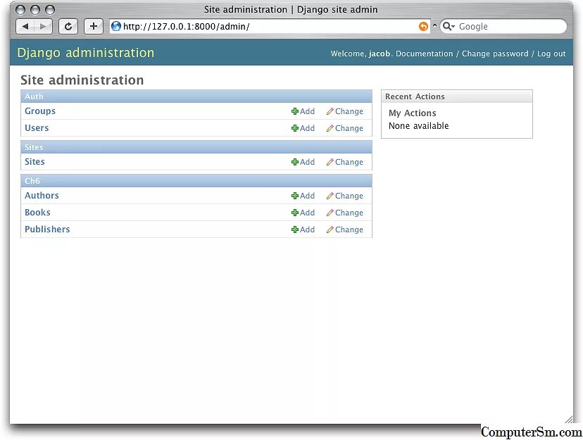The image size is (583, 440).
Task: Click the pencil Change icon for Sites
Action: [330, 162]
